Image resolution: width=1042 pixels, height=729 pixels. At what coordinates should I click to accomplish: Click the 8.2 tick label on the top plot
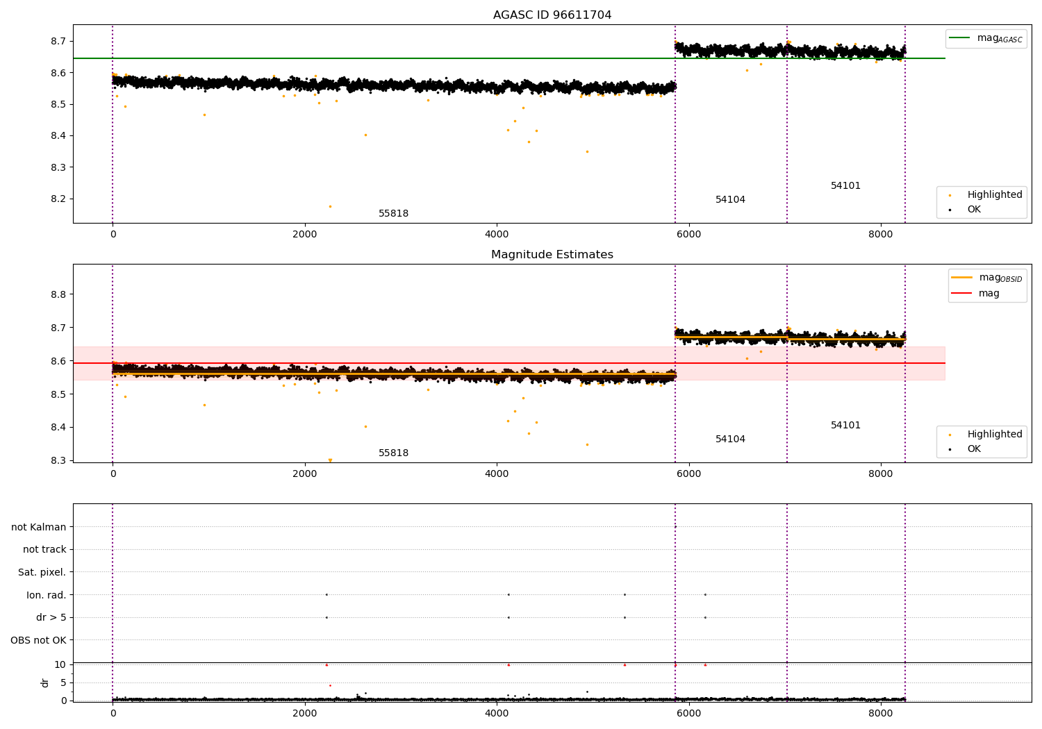click(x=58, y=199)
